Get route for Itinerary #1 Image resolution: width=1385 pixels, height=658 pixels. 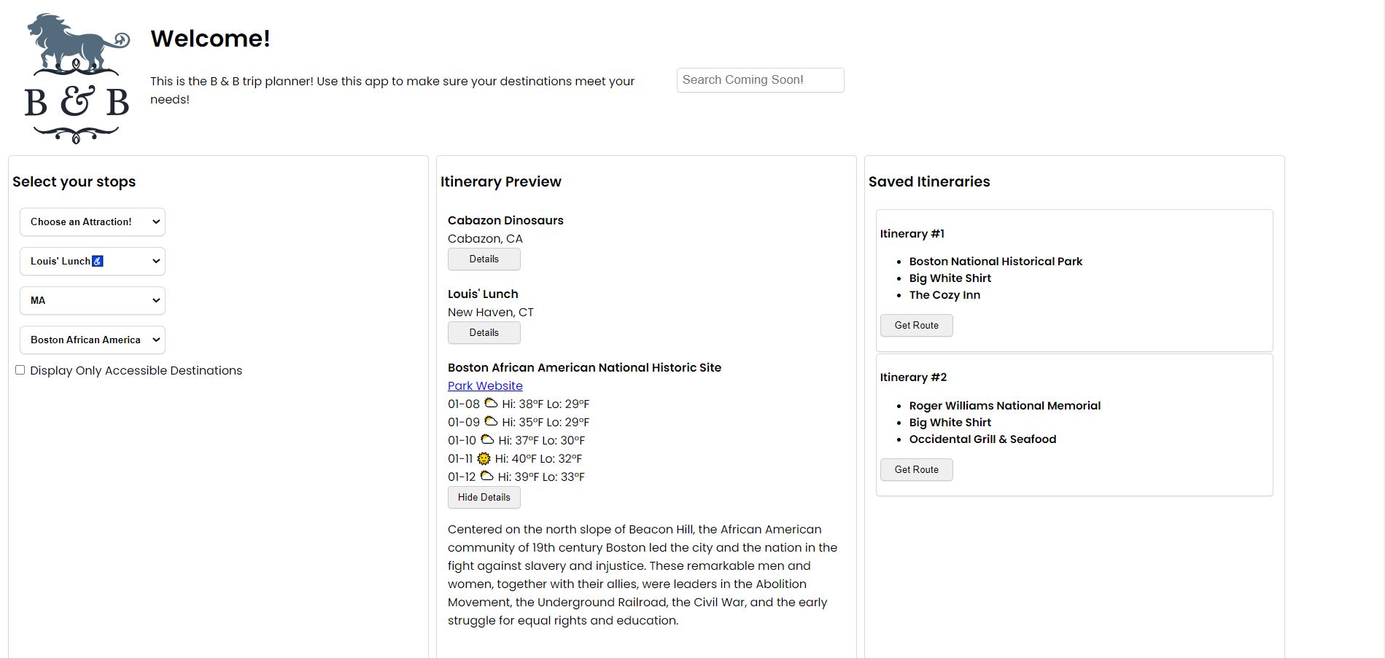point(916,326)
